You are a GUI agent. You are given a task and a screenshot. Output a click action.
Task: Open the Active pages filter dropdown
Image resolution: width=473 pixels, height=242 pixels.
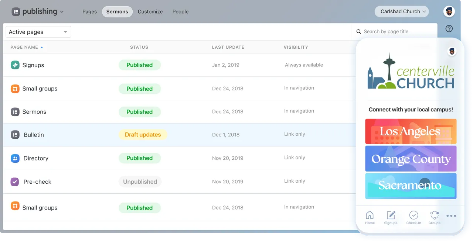[38, 32]
